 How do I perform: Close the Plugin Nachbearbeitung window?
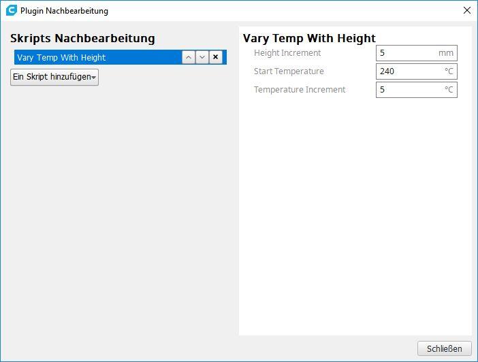pos(466,11)
